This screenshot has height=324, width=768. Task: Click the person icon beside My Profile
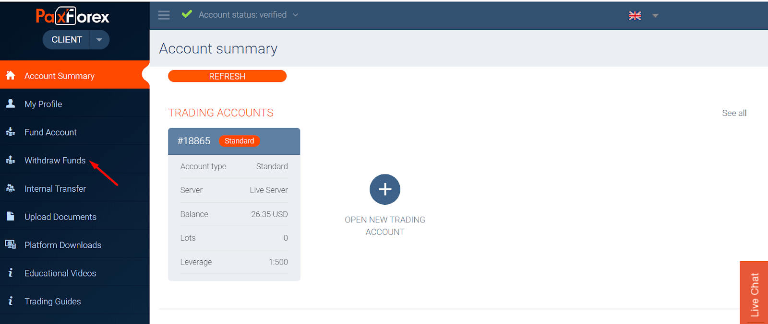11,104
